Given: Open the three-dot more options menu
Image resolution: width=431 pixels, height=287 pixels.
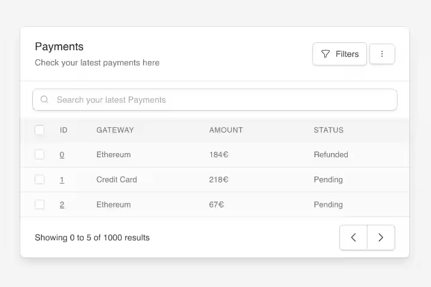Looking at the screenshot, I should pyautogui.click(x=382, y=54).
